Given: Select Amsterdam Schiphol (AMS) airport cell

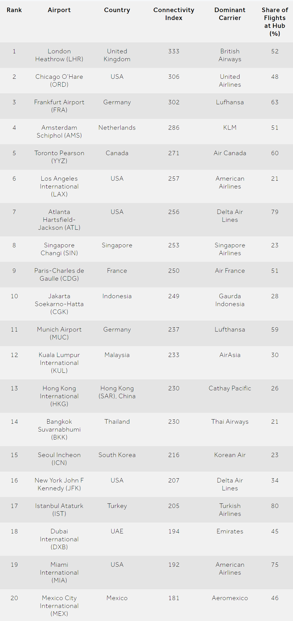Looking at the screenshot, I should [59, 132].
